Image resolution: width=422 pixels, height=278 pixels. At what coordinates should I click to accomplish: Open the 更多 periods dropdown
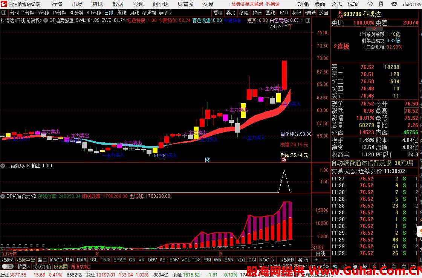click(x=165, y=13)
